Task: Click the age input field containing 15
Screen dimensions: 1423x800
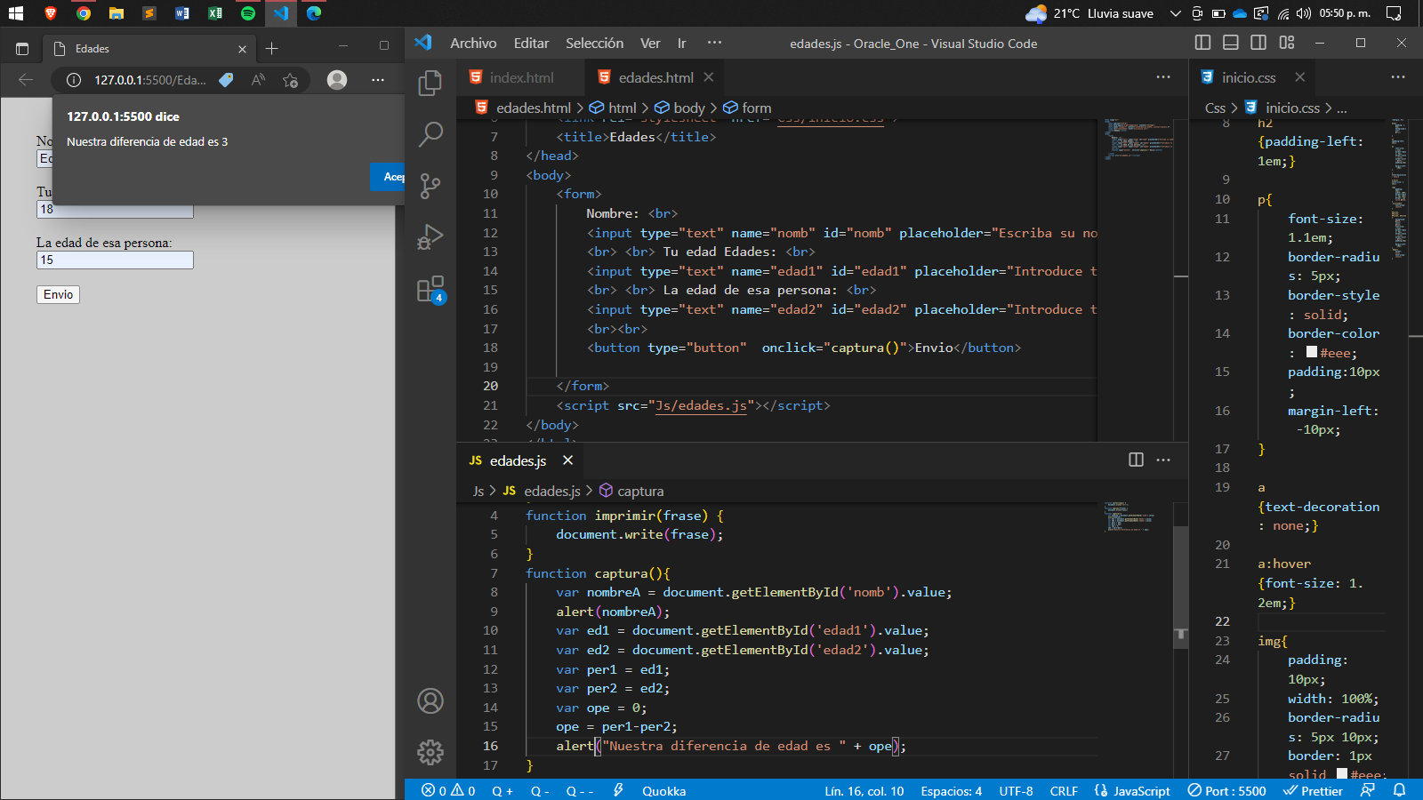Action: [x=115, y=260]
